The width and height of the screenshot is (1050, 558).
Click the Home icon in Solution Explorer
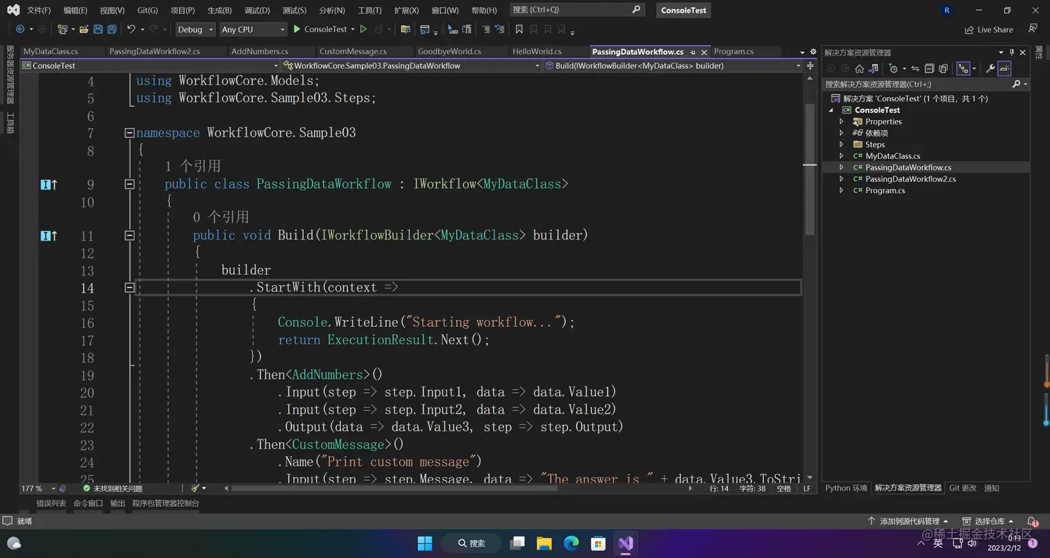(x=859, y=68)
